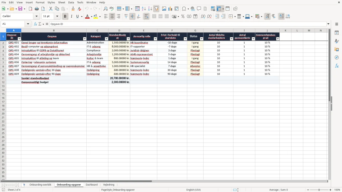
Task: Click the zoom slider handle
Action: 319,190
